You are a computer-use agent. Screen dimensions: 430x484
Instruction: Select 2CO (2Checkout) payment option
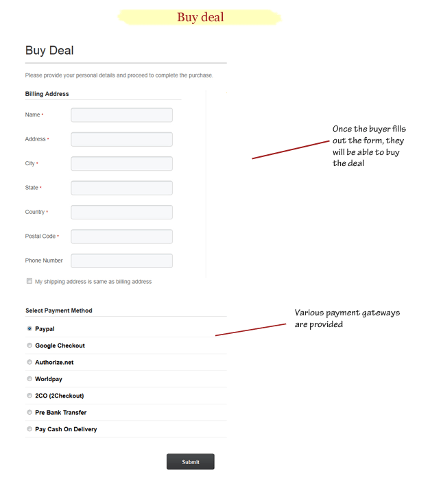29,395
